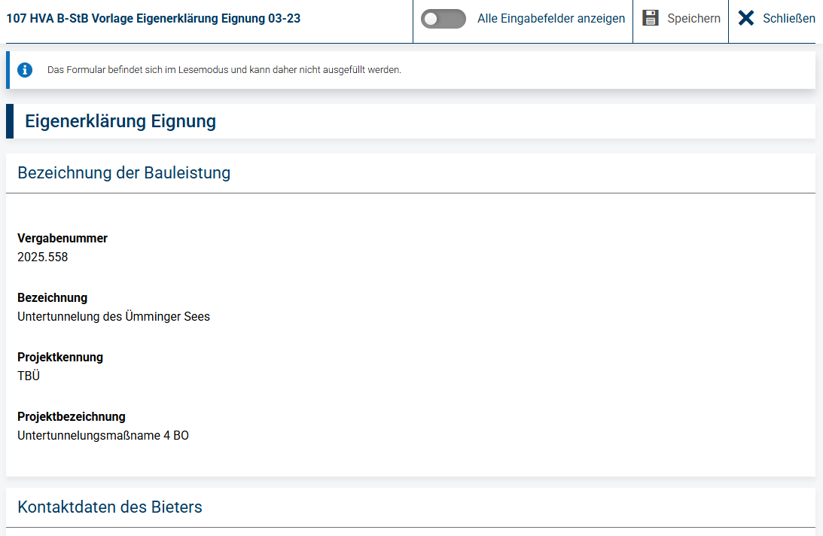Click the Projektbezeichnung field label
823x536 pixels.
[x=72, y=417]
